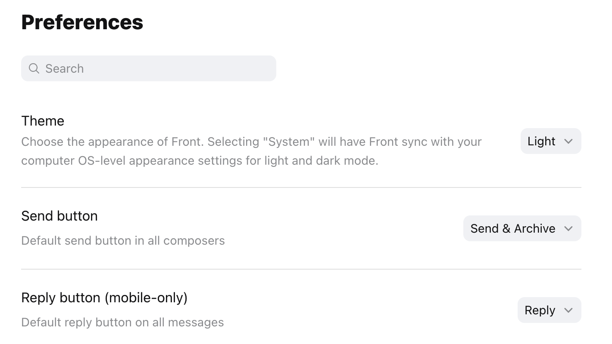Select the Light theme selector control
Viewport: 612px width, 344px height.
pos(550,141)
